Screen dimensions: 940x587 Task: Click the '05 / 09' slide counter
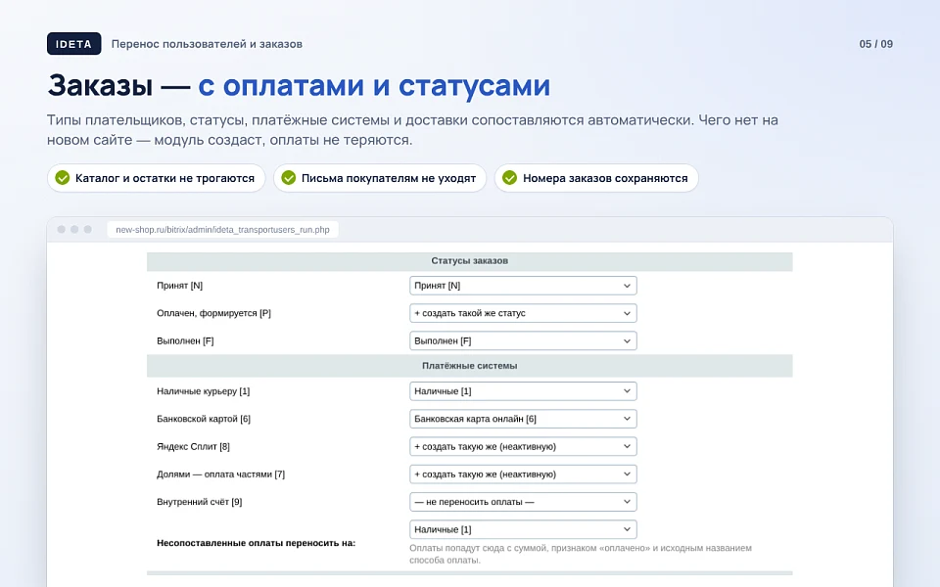875,44
